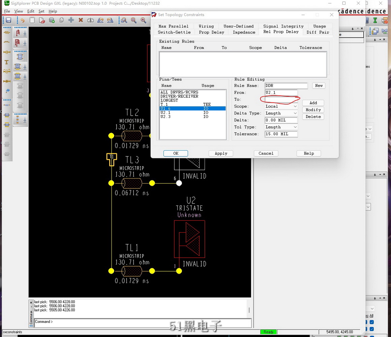Click the page with eraser icon
Viewport: 391px width, 337px height.
[42, 20]
